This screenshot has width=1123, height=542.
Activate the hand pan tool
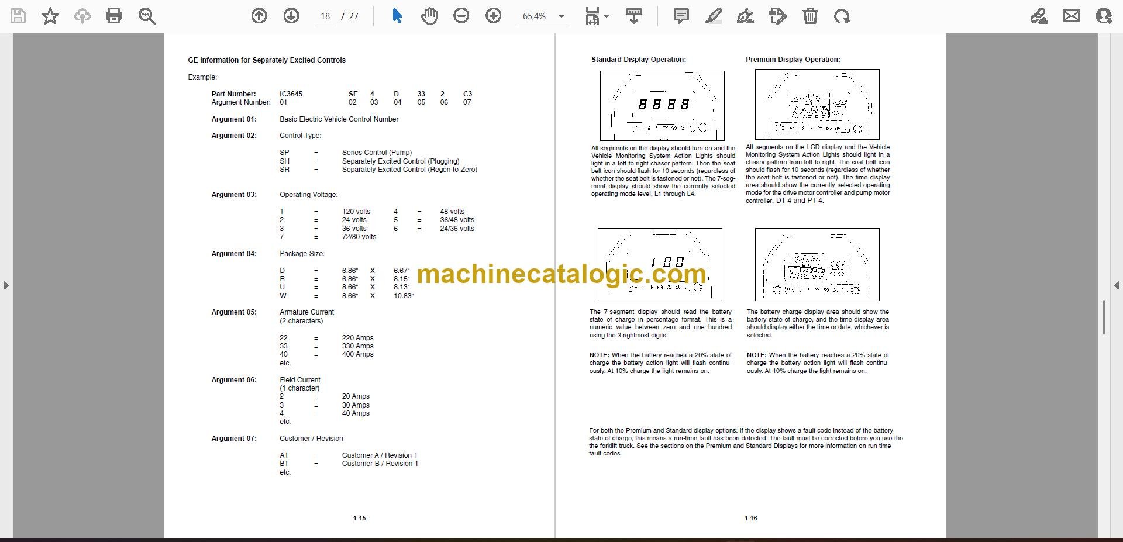(x=429, y=16)
